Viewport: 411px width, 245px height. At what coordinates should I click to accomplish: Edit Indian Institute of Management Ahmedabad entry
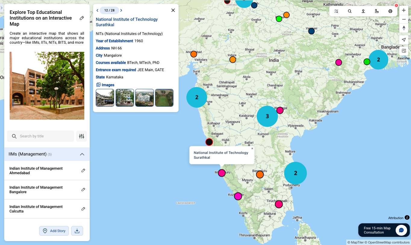[x=83, y=171]
